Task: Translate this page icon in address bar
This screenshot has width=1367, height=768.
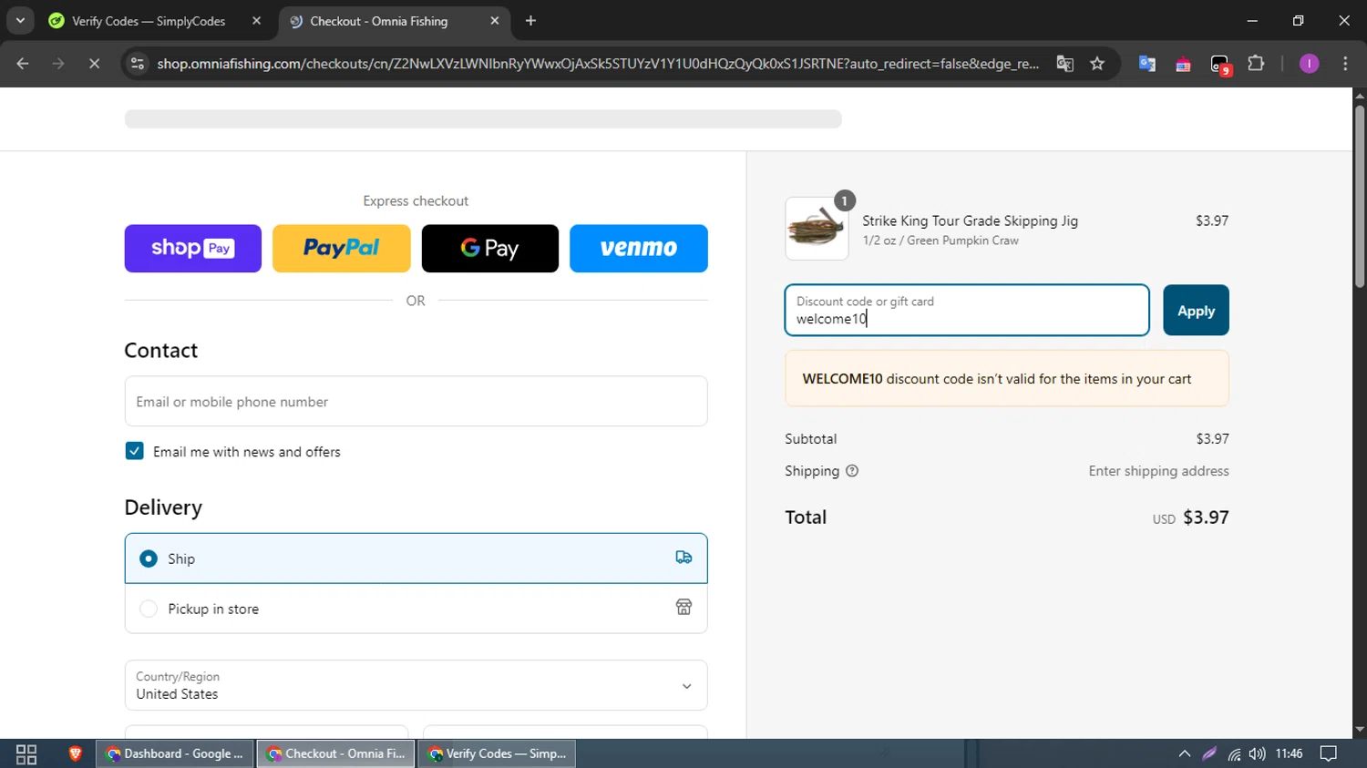Action: 1064,64
